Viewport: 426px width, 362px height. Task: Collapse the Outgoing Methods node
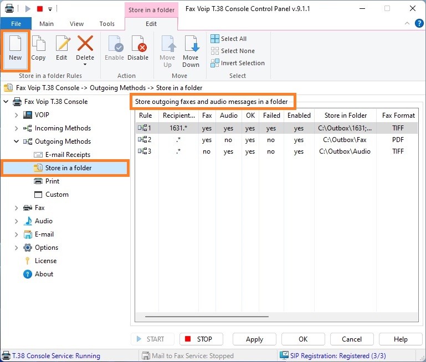[x=16, y=141]
